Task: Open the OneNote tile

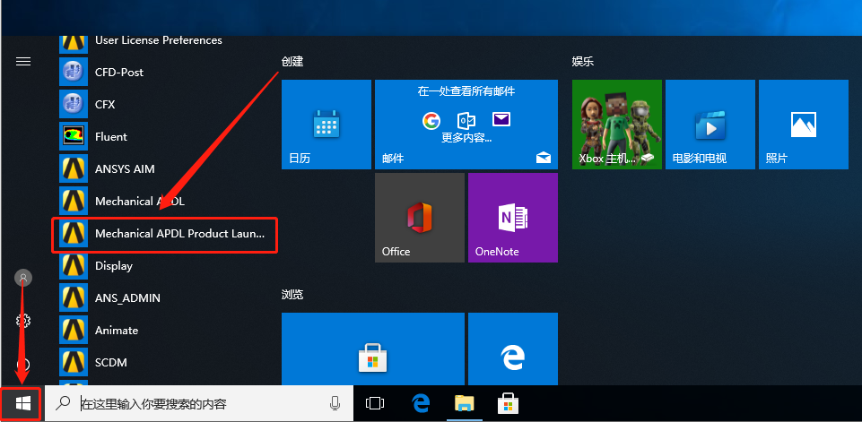Action: pos(513,218)
